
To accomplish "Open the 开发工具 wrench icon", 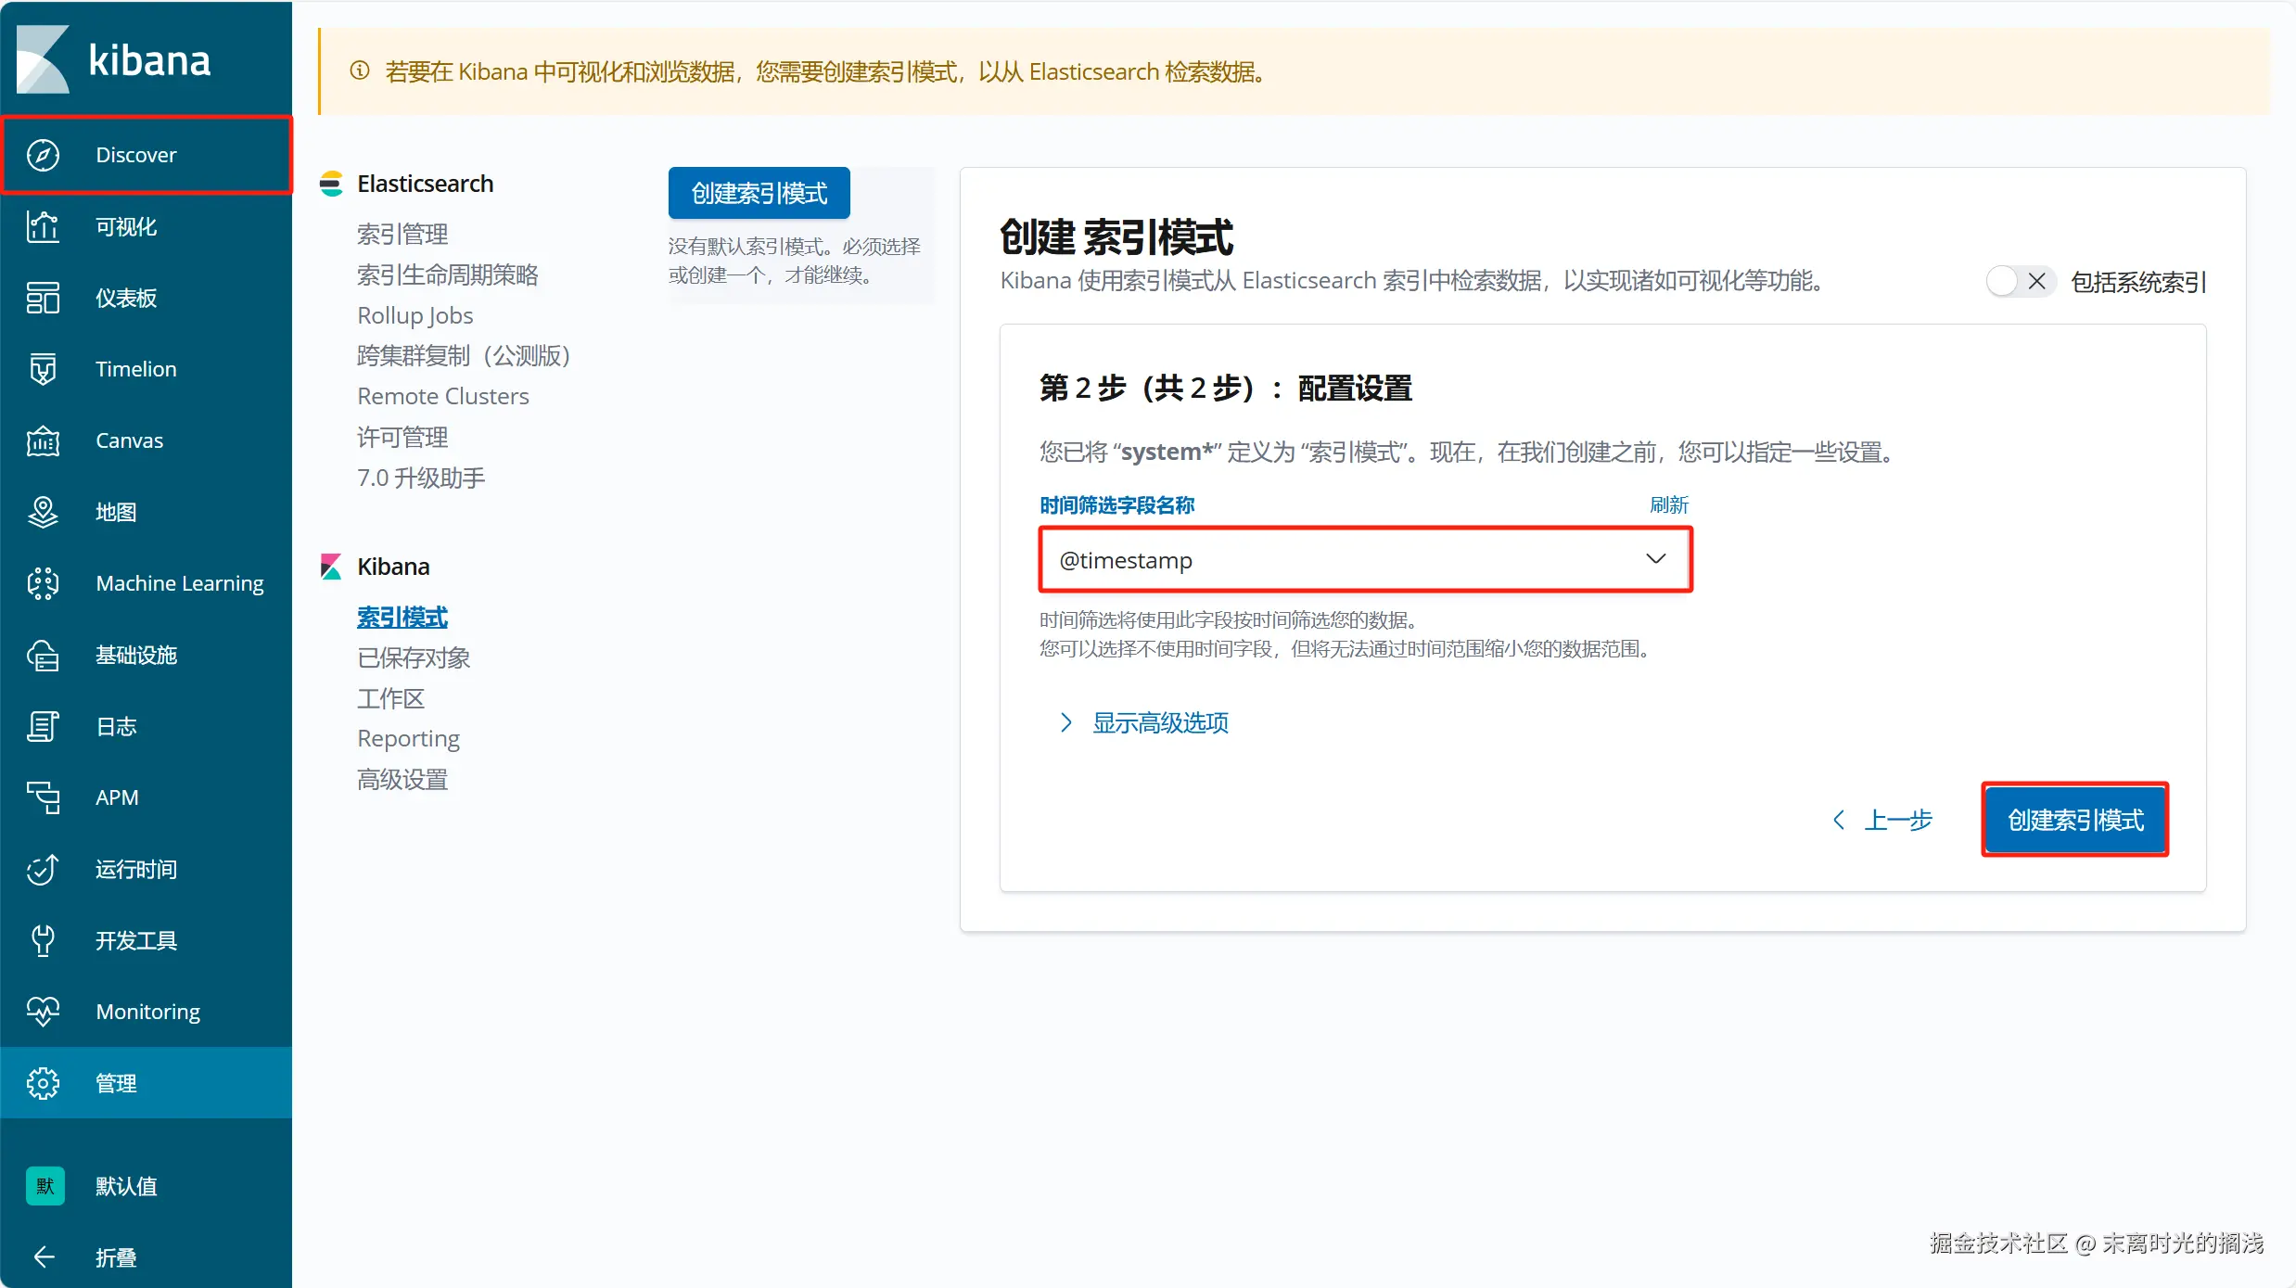I will coord(44,940).
